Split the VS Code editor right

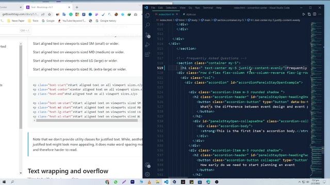coord(315,14)
